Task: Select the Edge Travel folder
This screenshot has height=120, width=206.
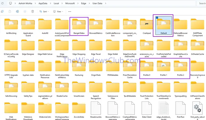Action: pos(96,47)
